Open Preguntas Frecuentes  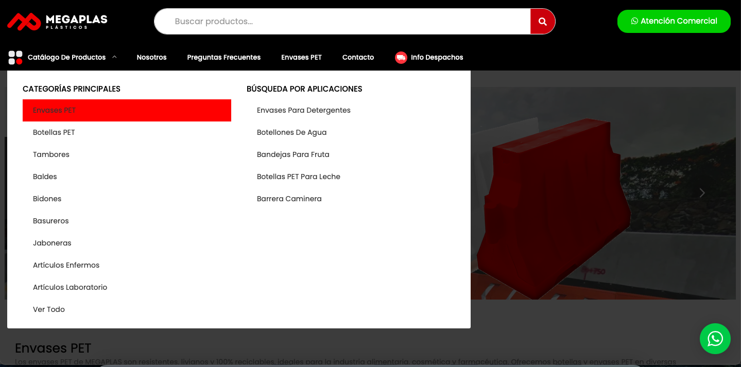(x=224, y=58)
